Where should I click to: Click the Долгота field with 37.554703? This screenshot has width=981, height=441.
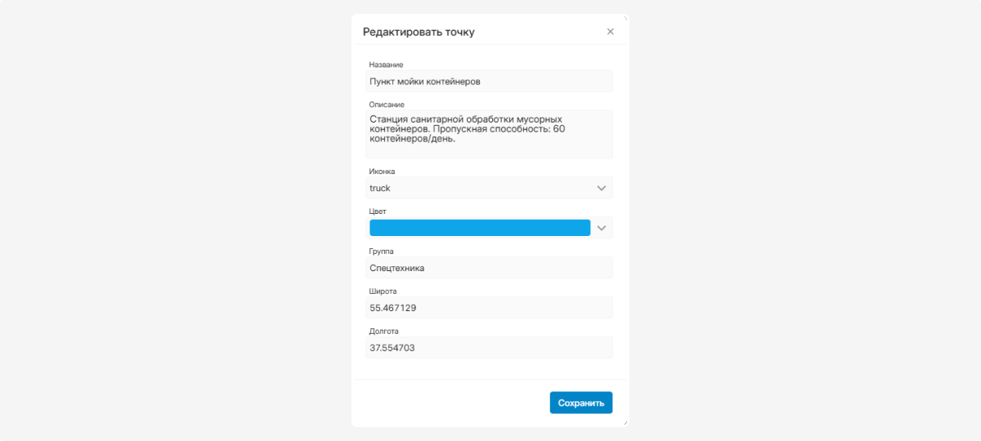(489, 348)
